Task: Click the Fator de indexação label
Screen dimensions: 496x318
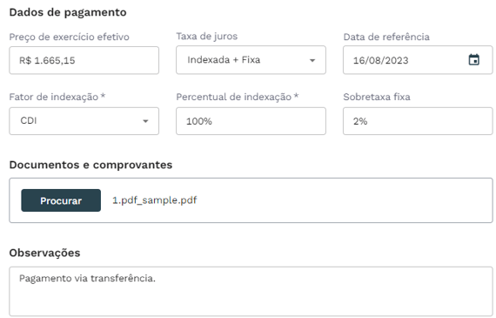Action: (x=57, y=97)
